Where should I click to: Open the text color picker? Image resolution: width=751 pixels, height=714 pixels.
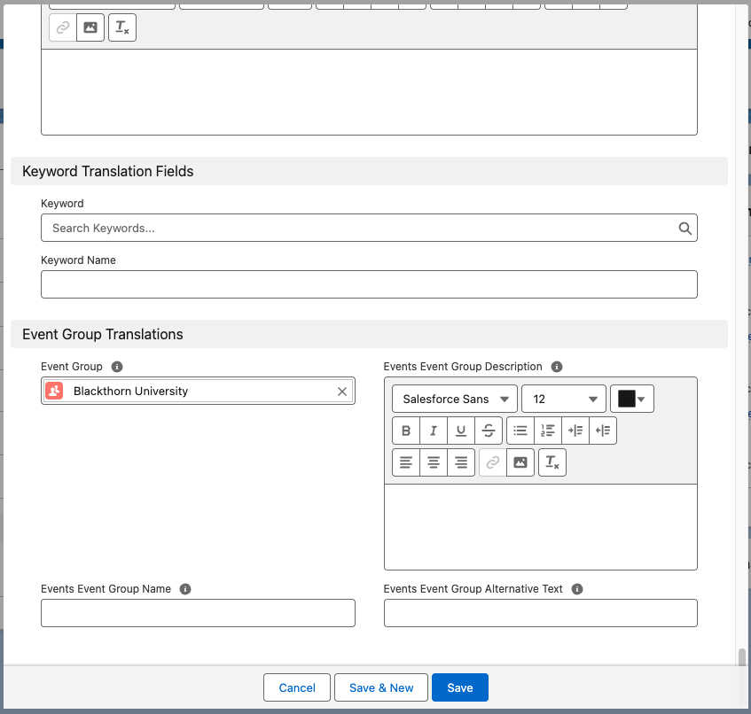point(632,400)
